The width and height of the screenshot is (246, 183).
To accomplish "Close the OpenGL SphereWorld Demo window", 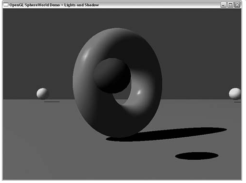I will click(237, 5).
